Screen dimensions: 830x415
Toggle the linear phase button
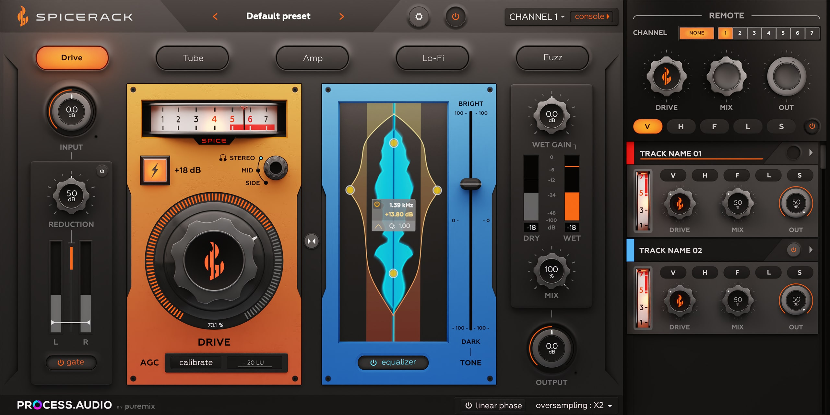tap(493, 406)
